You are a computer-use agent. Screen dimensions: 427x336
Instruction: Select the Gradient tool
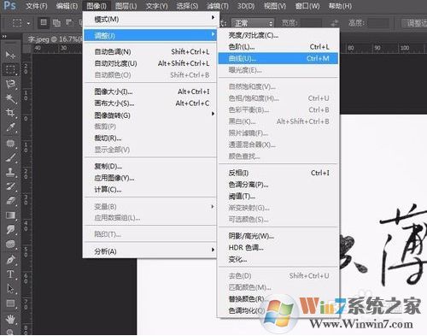pos(10,215)
